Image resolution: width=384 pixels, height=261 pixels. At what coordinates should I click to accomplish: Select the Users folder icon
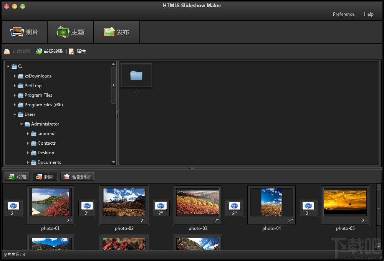tap(21, 115)
